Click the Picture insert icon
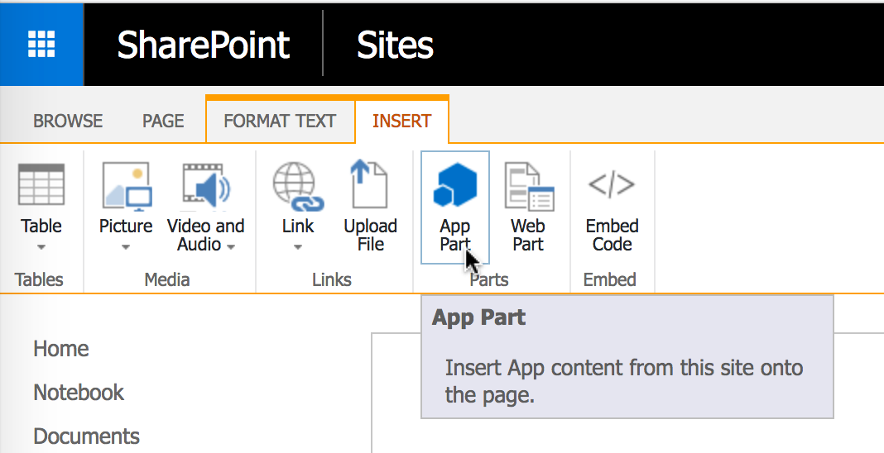 click(x=126, y=185)
